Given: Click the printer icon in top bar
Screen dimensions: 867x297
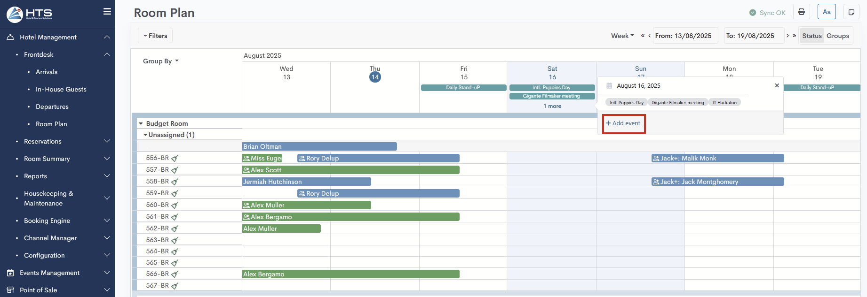Looking at the screenshot, I should coord(801,12).
